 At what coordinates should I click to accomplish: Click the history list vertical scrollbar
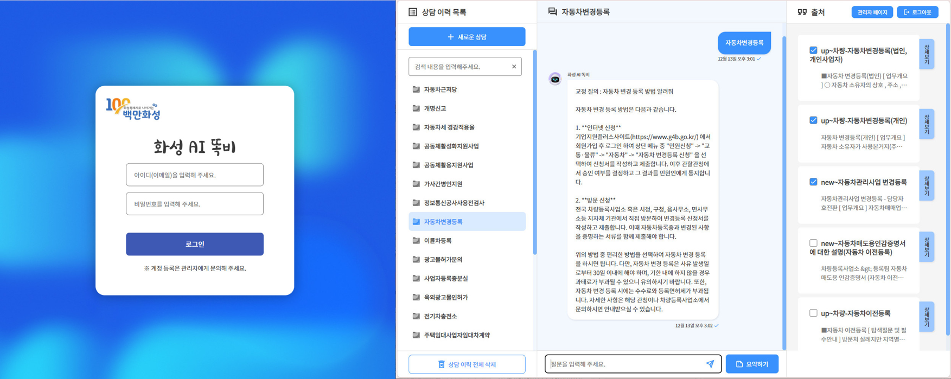534,152
